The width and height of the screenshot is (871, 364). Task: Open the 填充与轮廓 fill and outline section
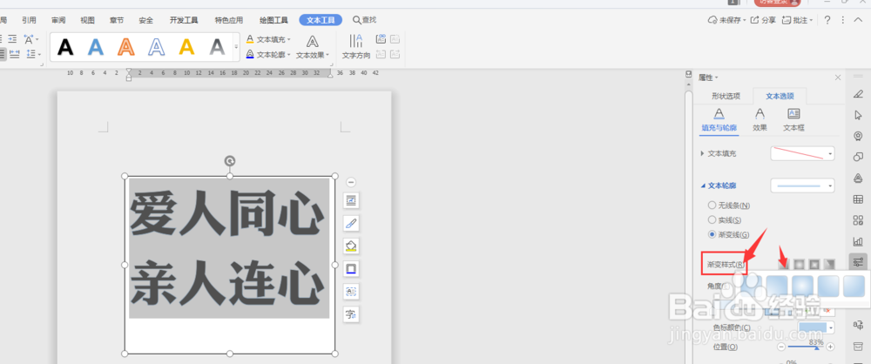pos(719,120)
